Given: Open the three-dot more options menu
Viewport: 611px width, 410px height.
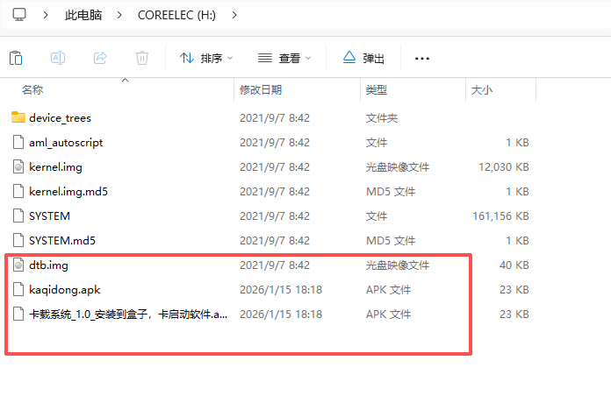Looking at the screenshot, I should click(x=422, y=59).
